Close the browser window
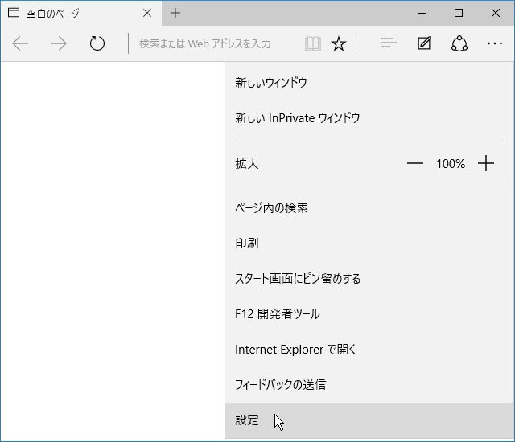 click(496, 13)
